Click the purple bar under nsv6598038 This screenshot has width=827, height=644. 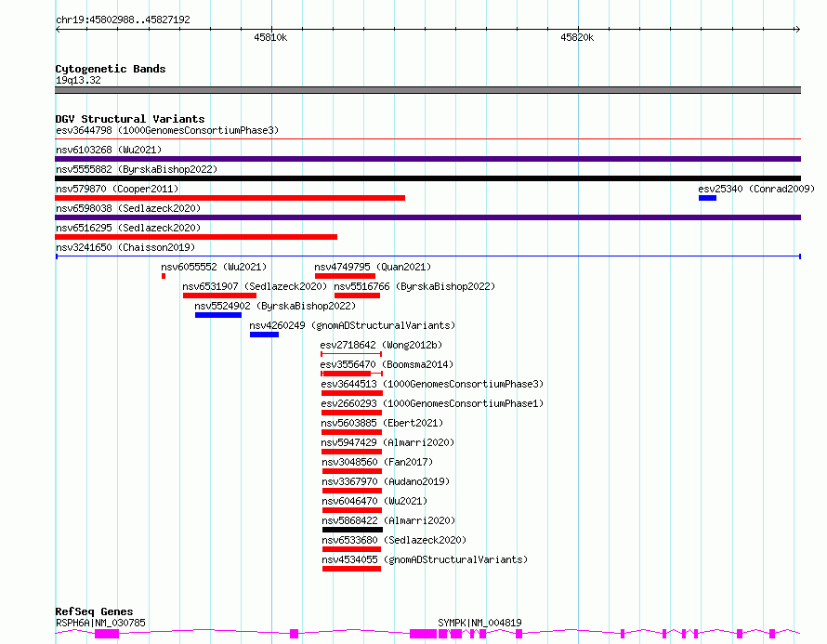(x=427, y=217)
